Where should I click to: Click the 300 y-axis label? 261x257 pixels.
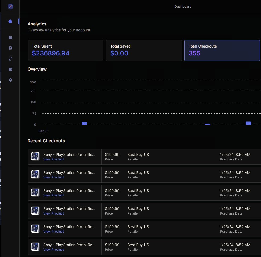(x=33, y=82)
